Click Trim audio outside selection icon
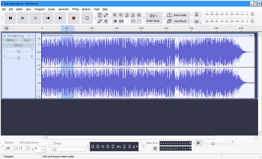Viewport: 262px width, 159px height. coord(115,21)
